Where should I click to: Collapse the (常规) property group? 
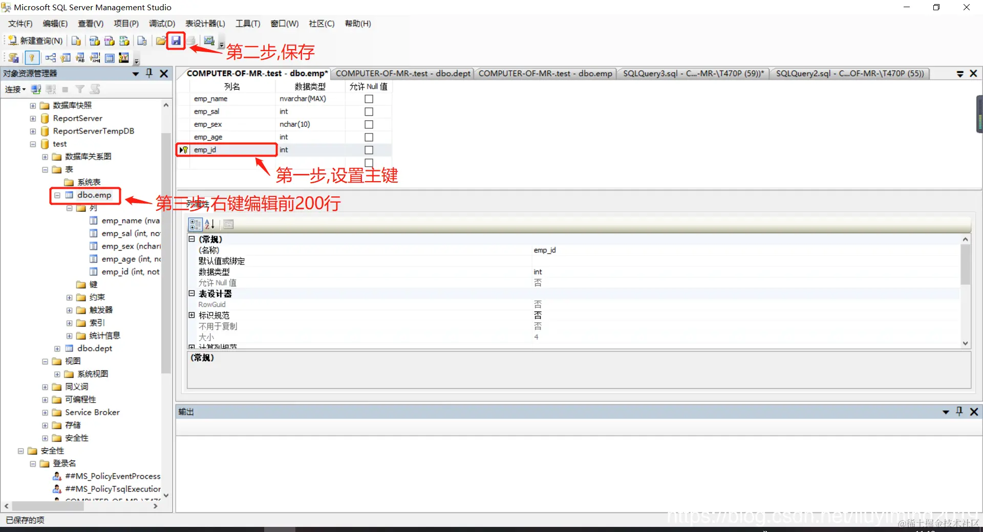[191, 239]
